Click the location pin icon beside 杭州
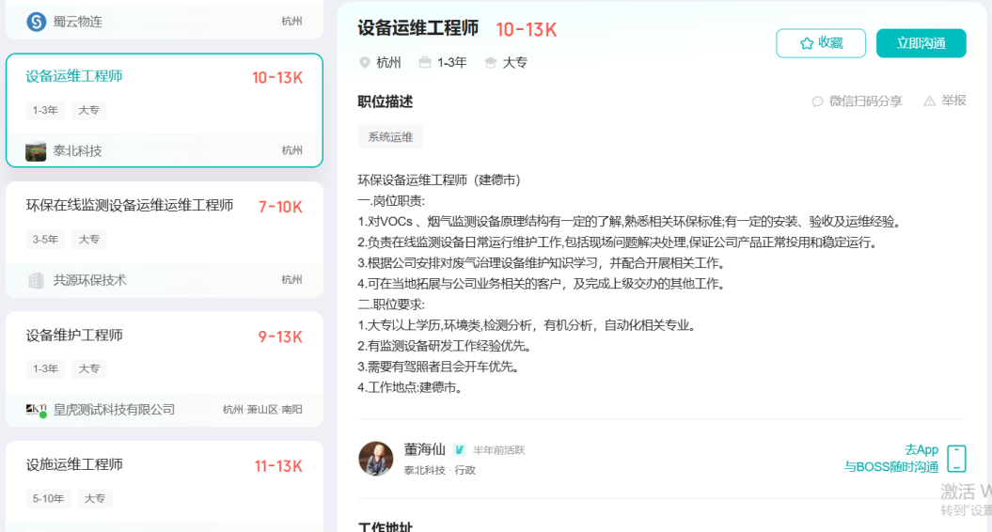The height and width of the screenshot is (532, 992). click(365, 63)
